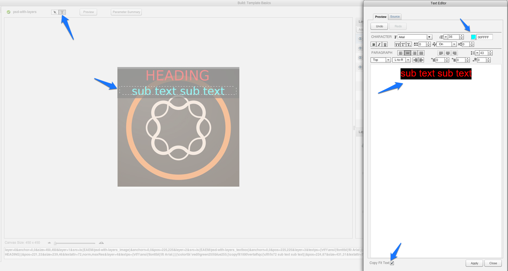Hide the top layer via its eye toggle

360,39
